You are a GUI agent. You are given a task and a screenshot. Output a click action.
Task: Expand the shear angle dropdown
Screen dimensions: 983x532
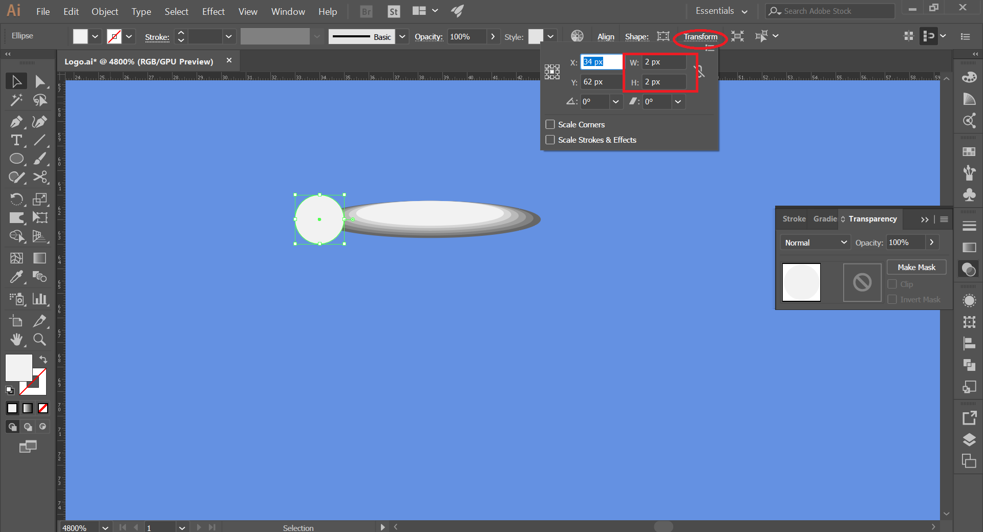678,101
